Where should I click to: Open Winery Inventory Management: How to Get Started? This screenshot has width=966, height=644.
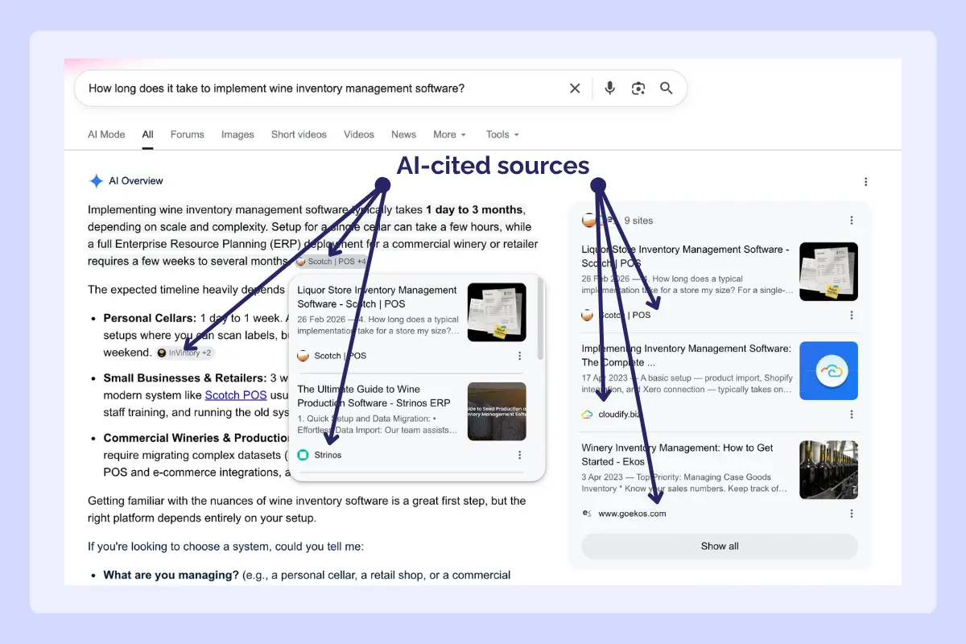tap(678, 455)
